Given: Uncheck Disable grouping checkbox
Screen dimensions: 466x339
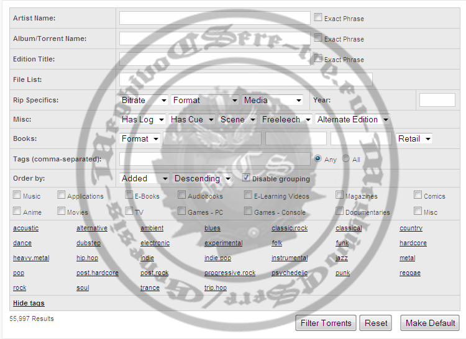Looking at the screenshot, I should coord(246,178).
